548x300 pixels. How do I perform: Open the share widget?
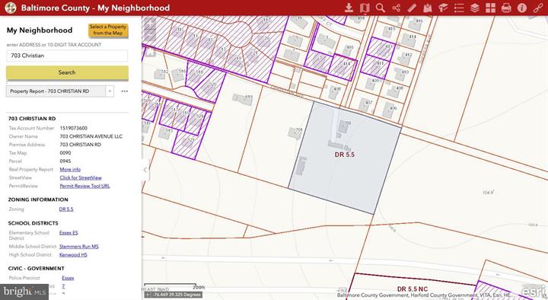coord(396,8)
